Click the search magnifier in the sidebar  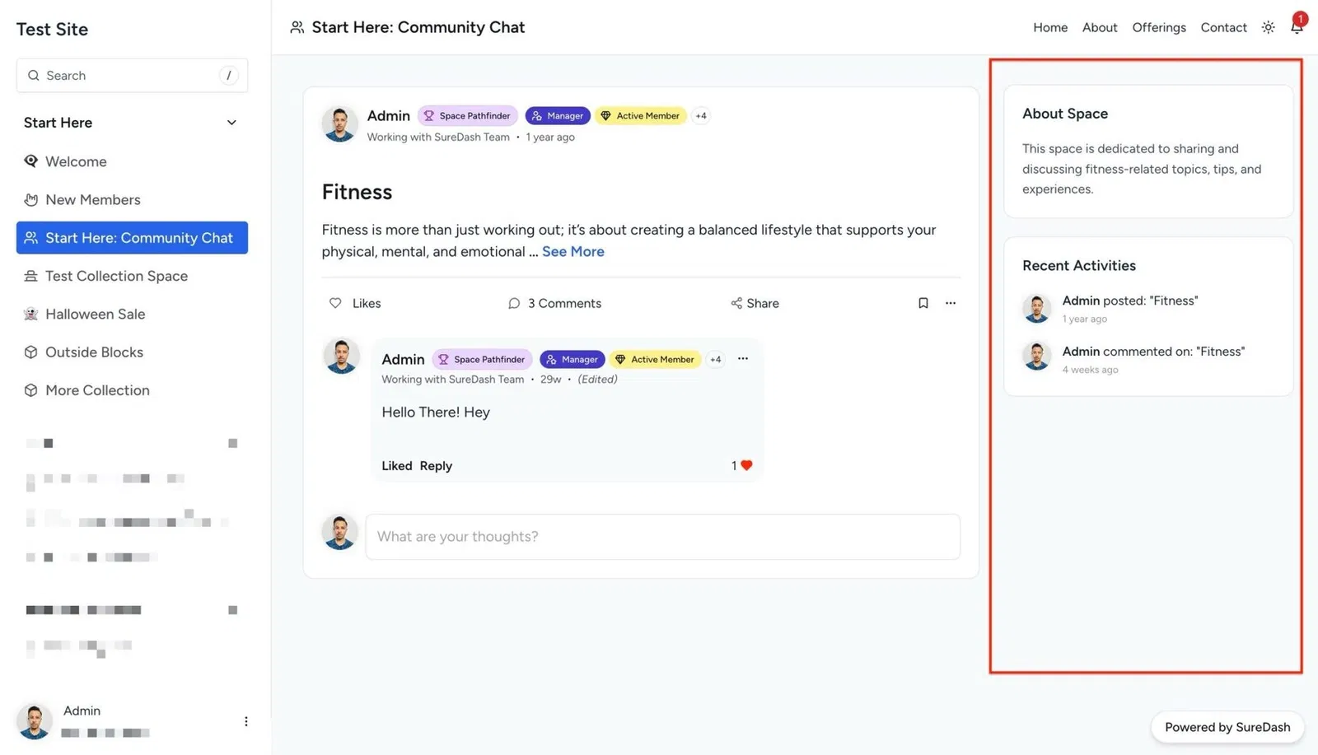[x=34, y=75]
